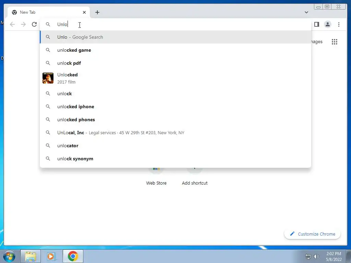The width and height of the screenshot is (351, 263).
Task: Open the Web Store shortcut
Action: (156, 177)
